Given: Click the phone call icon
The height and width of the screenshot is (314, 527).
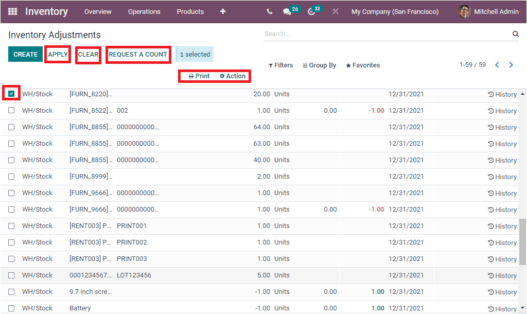Looking at the screenshot, I should [x=268, y=11].
